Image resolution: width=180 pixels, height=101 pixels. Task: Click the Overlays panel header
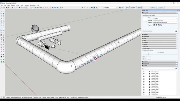tap(160, 62)
